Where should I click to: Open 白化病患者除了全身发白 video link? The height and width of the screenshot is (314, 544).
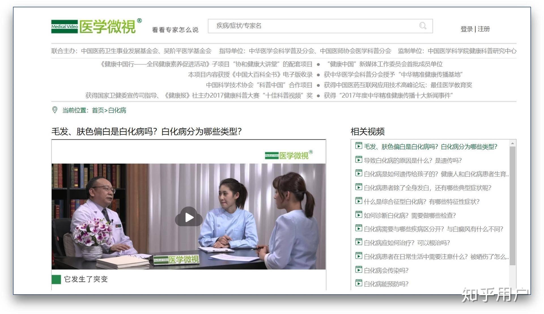pos(427,188)
